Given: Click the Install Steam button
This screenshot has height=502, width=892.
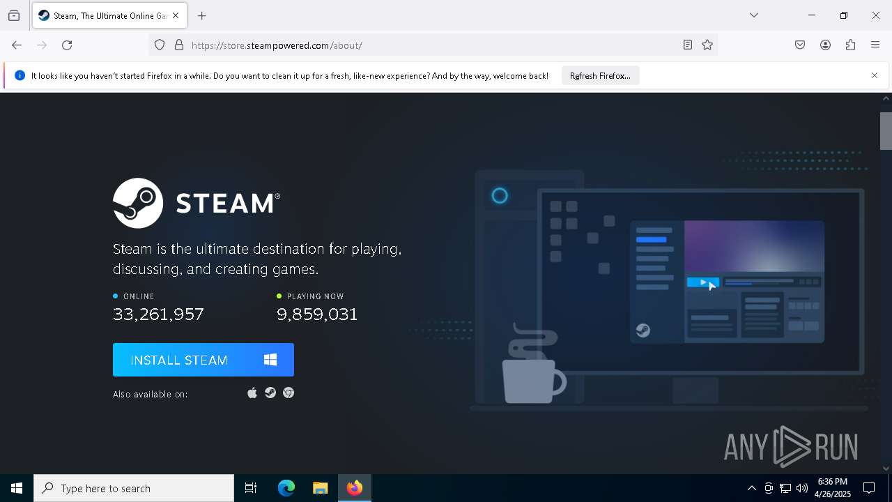Looking at the screenshot, I should click(203, 360).
